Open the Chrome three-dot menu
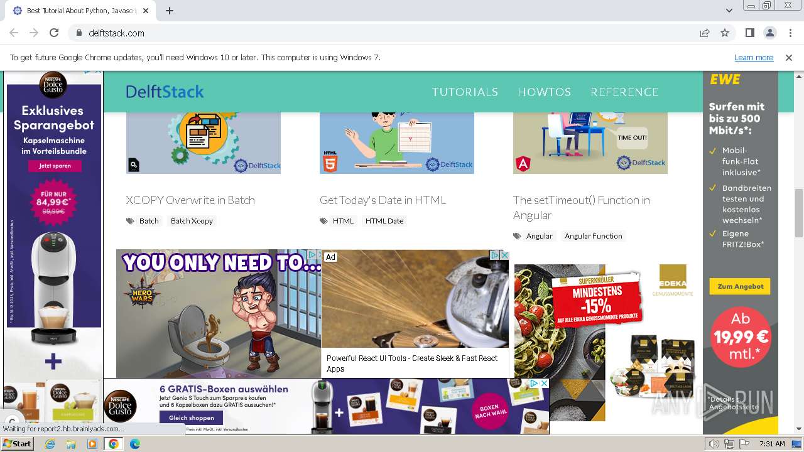The width and height of the screenshot is (804, 452). point(790,33)
